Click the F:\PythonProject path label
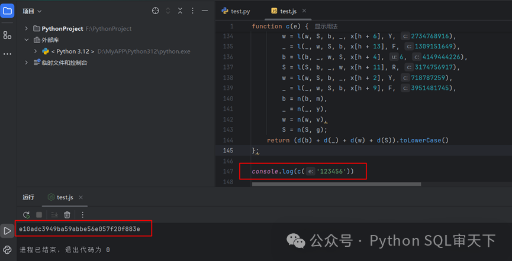The height and width of the screenshot is (261, 512). point(109,29)
